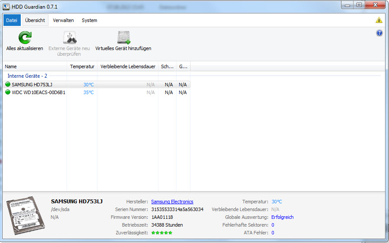The image size is (389, 243).
Task: Click the Virtuelles Gerät hinzufügen icon
Action: tap(123, 38)
